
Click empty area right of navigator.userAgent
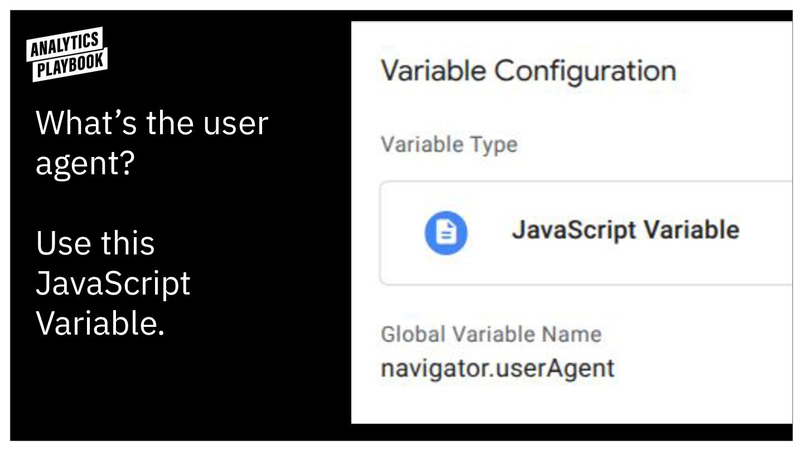click(703, 368)
